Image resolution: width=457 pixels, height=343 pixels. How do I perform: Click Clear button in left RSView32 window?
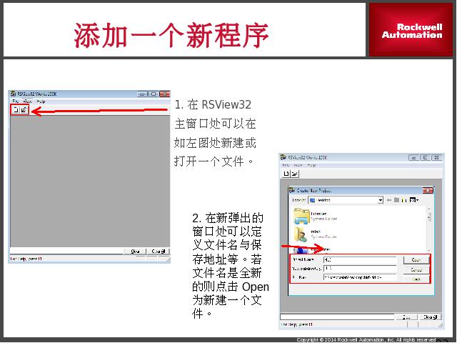(x=135, y=251)
